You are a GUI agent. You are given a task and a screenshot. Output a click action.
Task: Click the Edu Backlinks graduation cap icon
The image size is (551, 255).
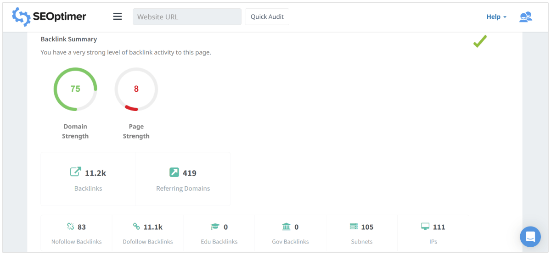[215, 227]
